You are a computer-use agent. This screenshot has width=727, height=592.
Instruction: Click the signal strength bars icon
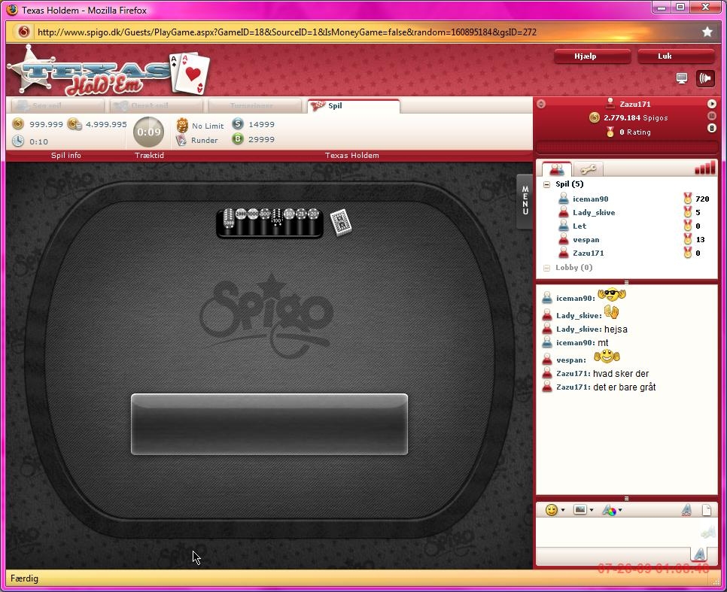coord(704,168)
